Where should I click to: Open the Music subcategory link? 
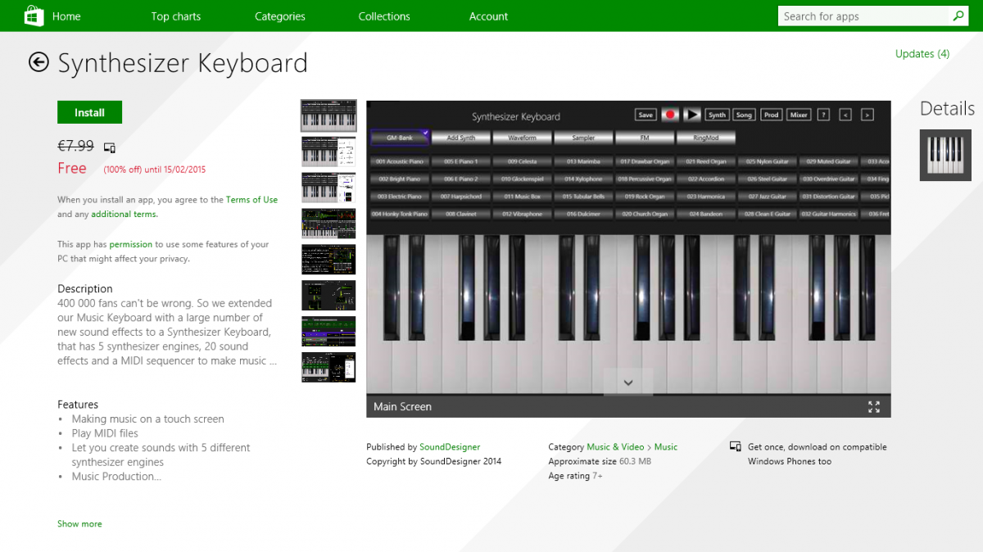click(x=666, y=447)
